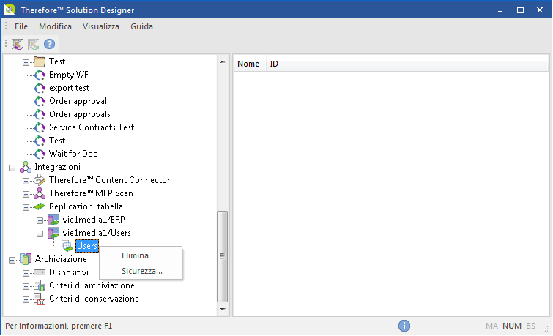Click the Test folder icon
This screenshot has height=336, width=553.
(x=40, y=61)
